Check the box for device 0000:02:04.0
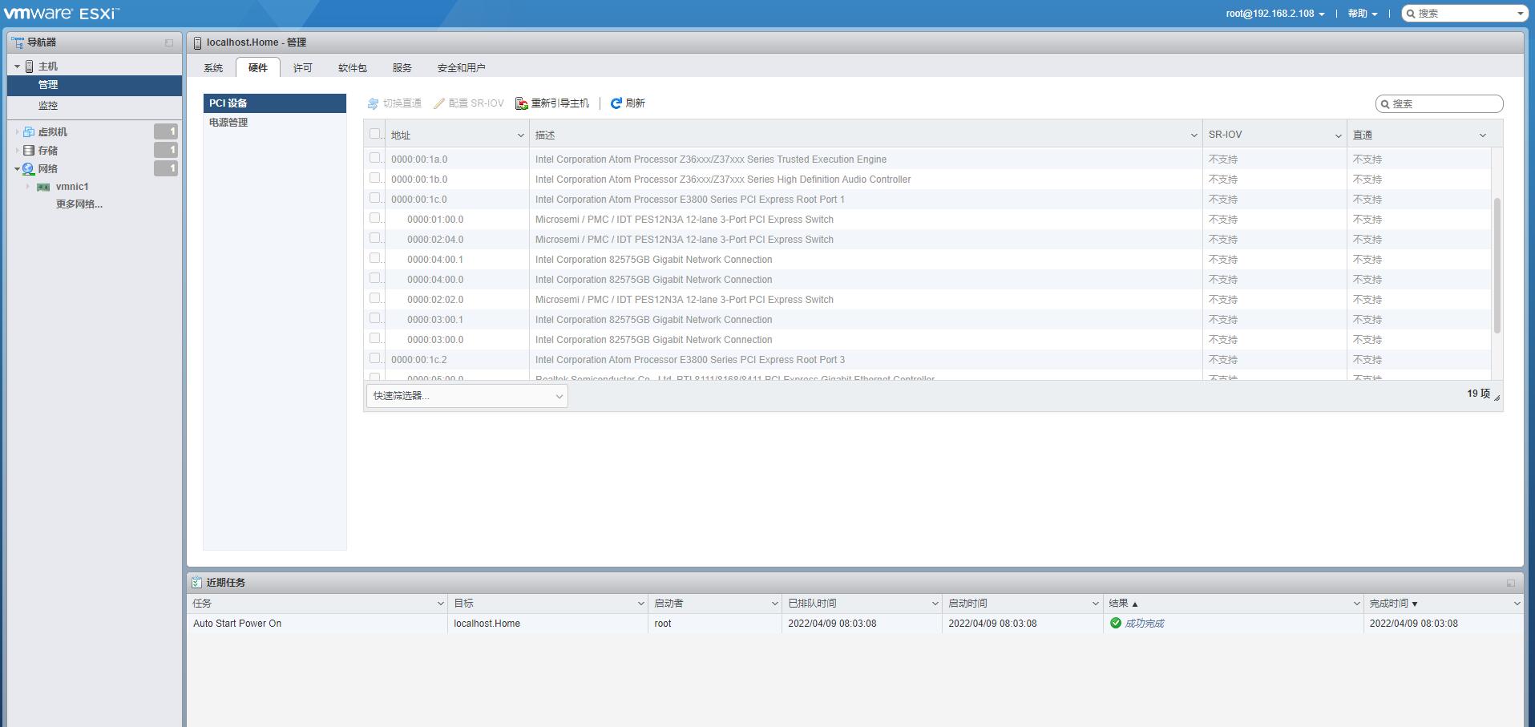1535x727 pixels. coord(374,238)
